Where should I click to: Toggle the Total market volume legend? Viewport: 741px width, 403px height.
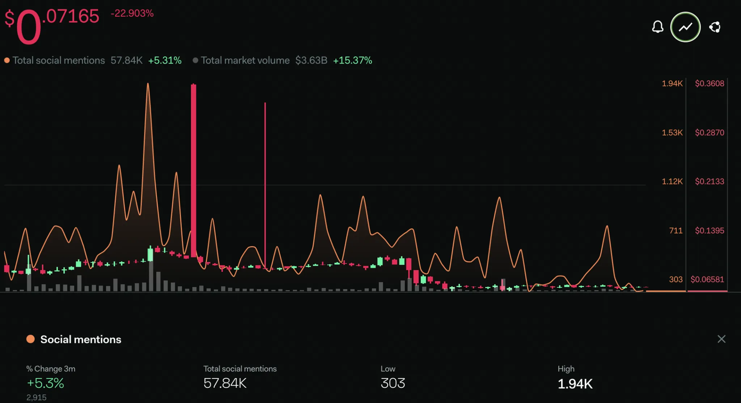pos(282,60)
